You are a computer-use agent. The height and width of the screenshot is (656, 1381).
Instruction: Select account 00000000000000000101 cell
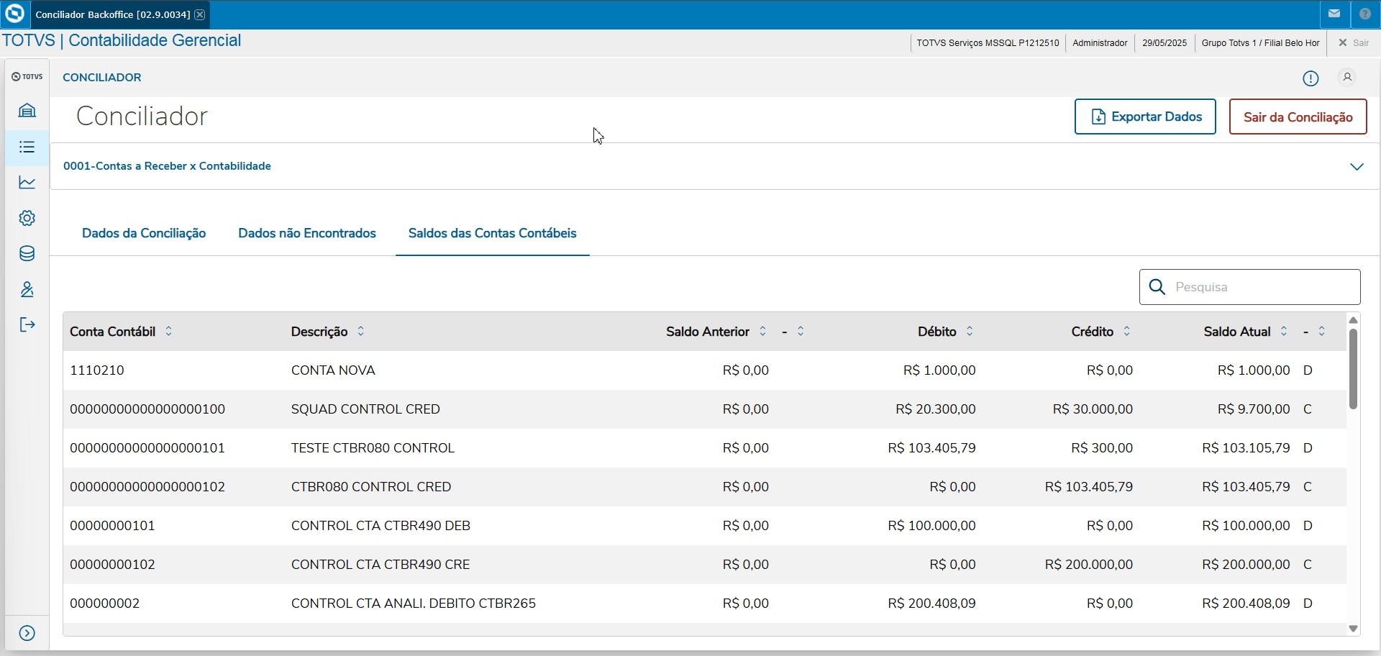coord(147,448)
